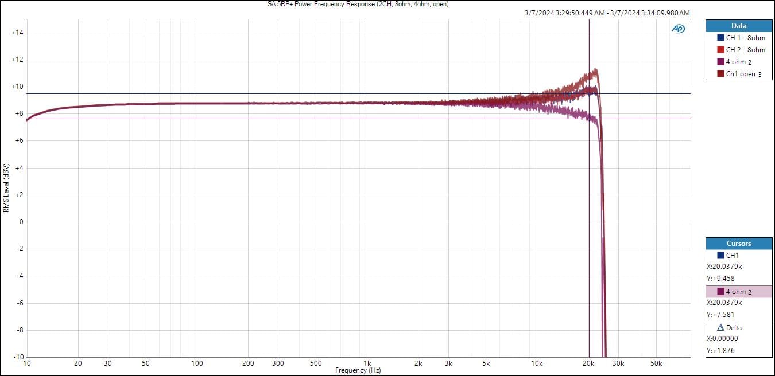Click the 4 ohm cursor color marker

(x=721, y=292)
